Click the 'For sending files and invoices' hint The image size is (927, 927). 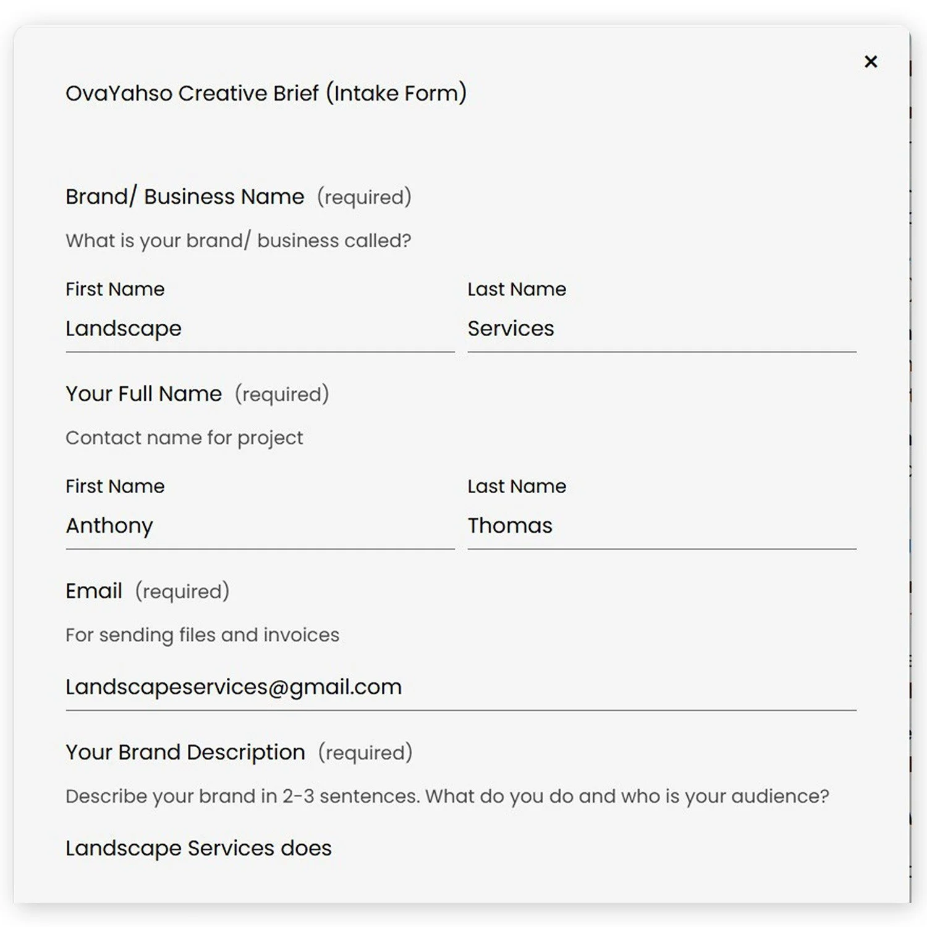click(x=203, y=635)
